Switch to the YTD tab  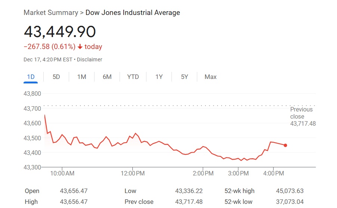point(133,77)
